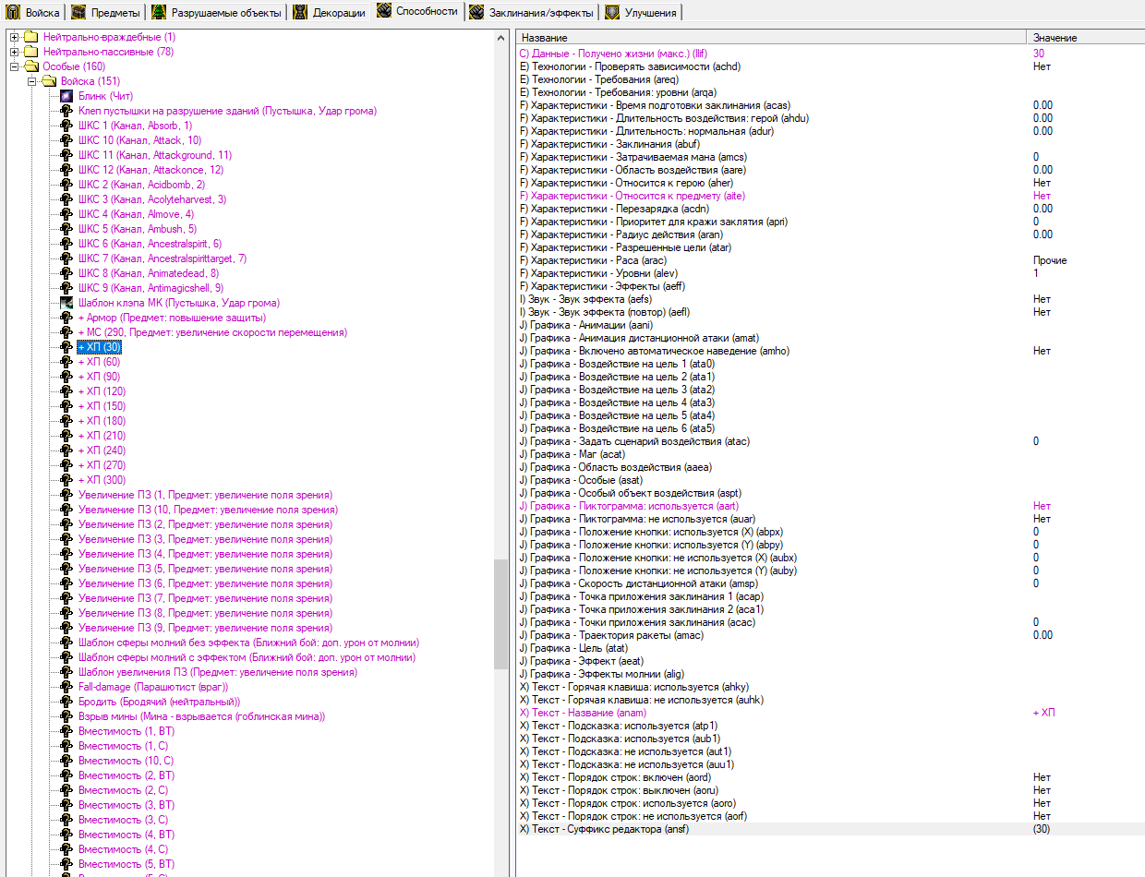
Task: Click the icon of Увеличение ПЗ (1, ...)
Action: [66, 495]
